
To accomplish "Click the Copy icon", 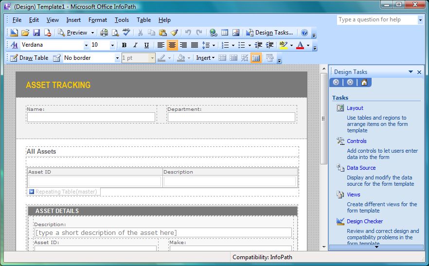I will 151,33.
